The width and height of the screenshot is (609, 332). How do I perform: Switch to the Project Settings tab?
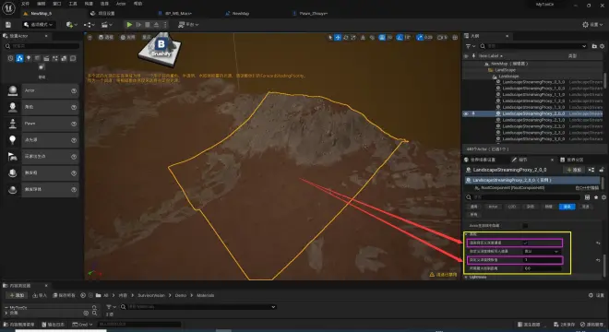102,13
